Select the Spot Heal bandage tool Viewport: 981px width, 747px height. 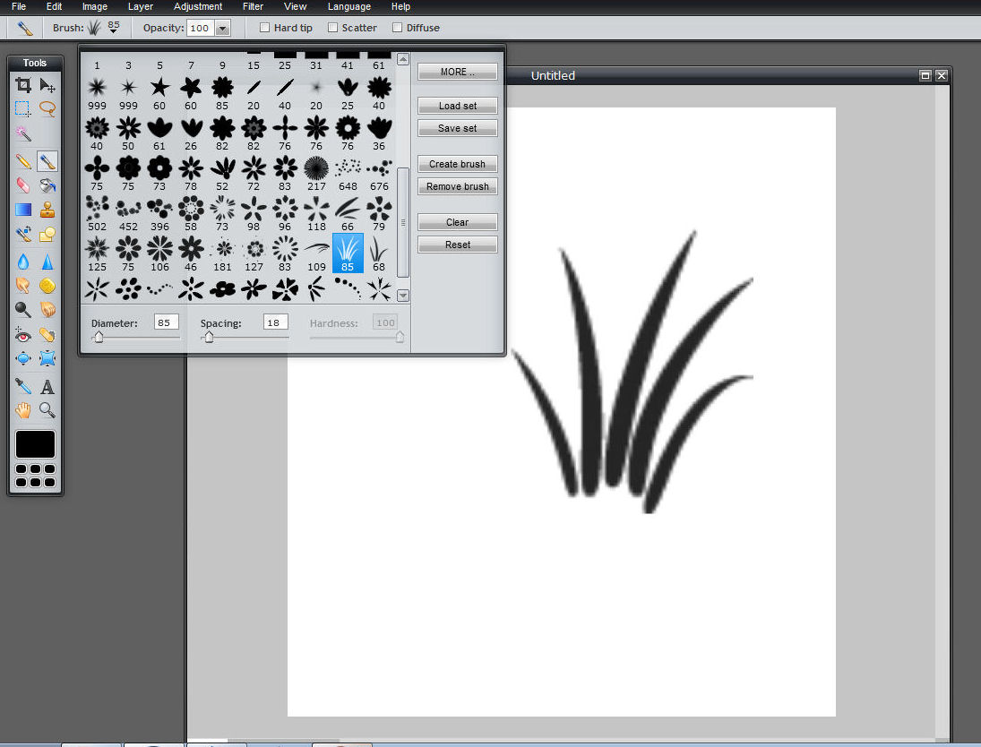click(x=47, y=335)
